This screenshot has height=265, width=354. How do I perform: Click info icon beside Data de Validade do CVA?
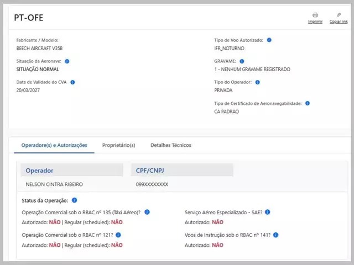click(72, 82)
